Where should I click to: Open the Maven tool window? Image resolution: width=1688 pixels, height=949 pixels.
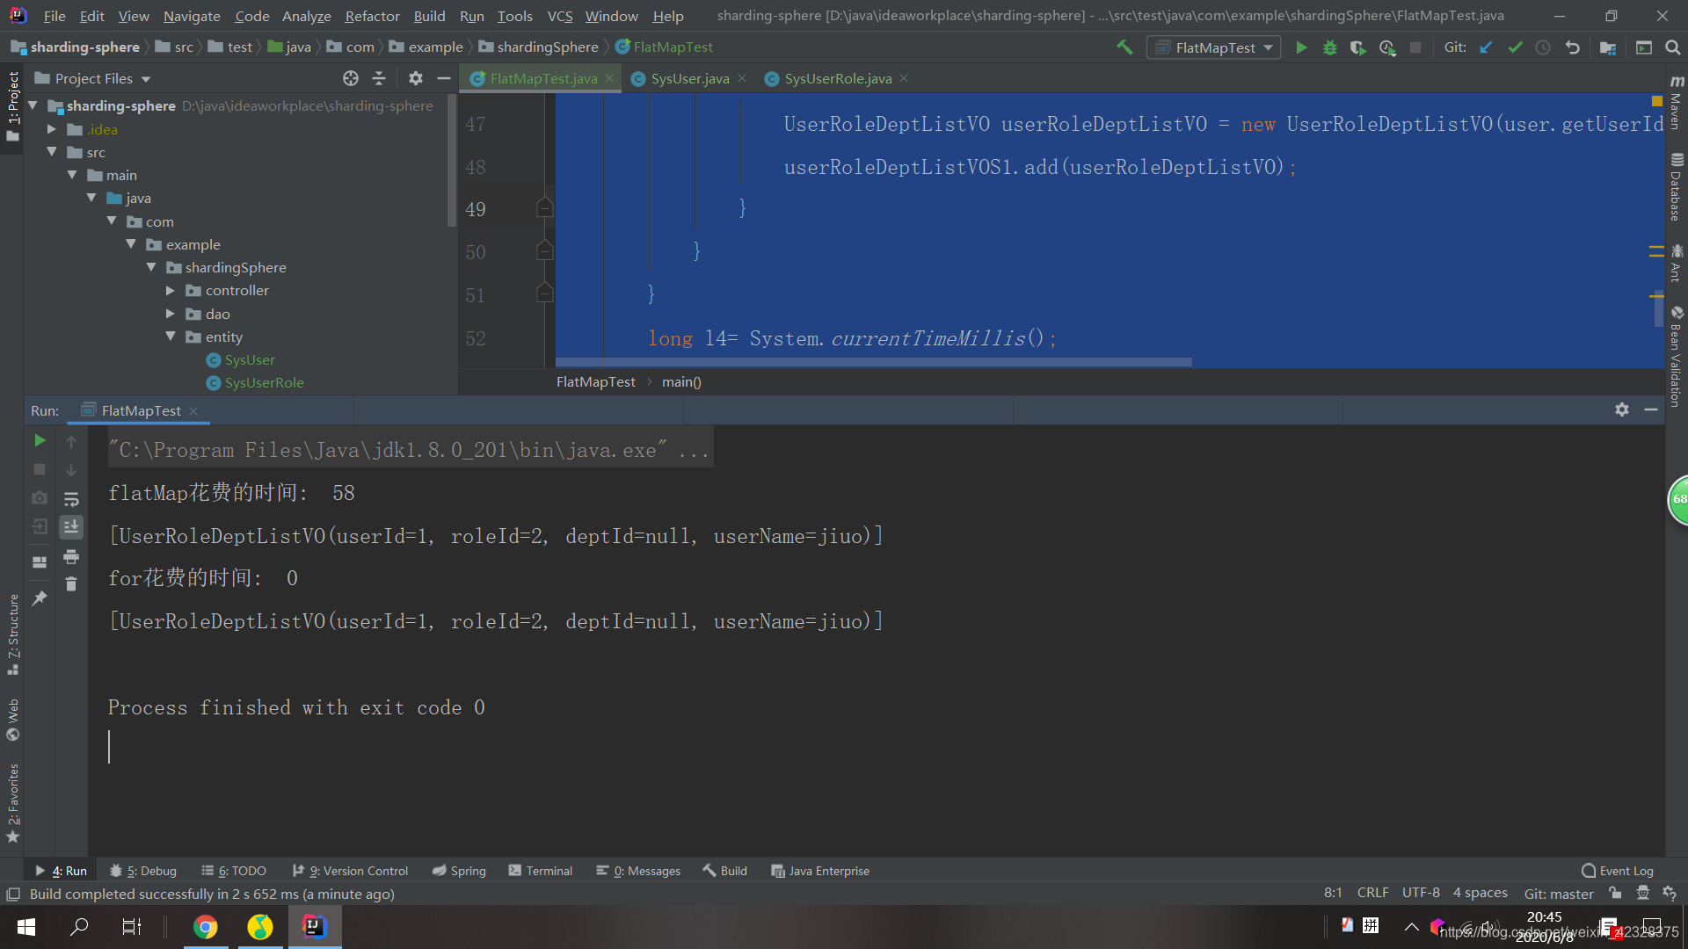(x=1677, y=102)
